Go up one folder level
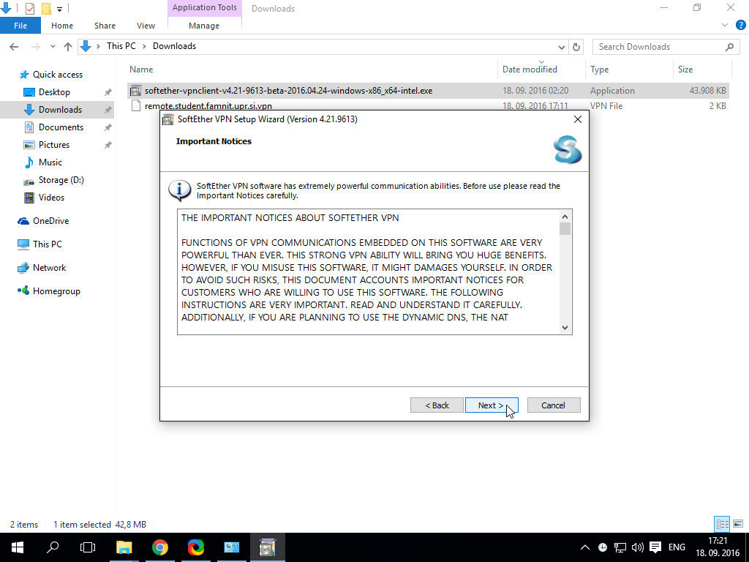Screen dimensions: 749x562 (68, 46)
